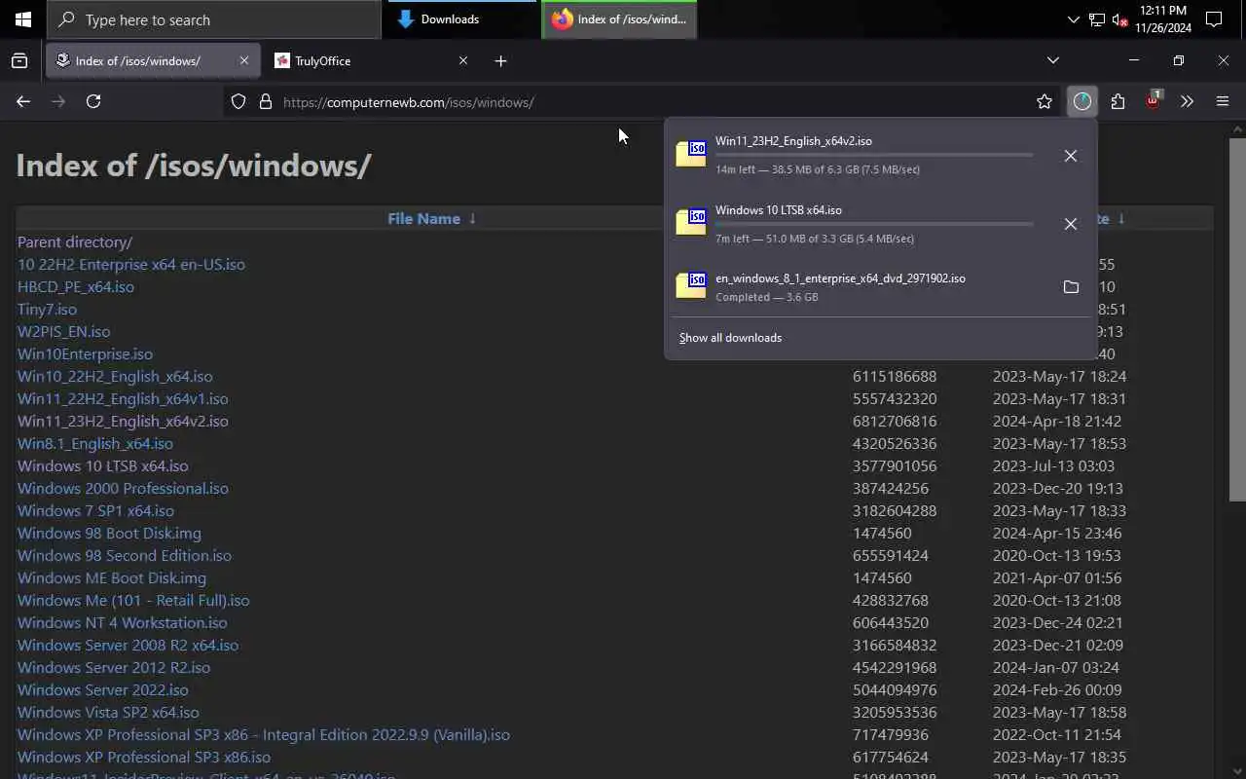Screen dimensions: 1246x779
Task: Download Win10_22H2_English_x64.iso
Action: coord(115,376)
